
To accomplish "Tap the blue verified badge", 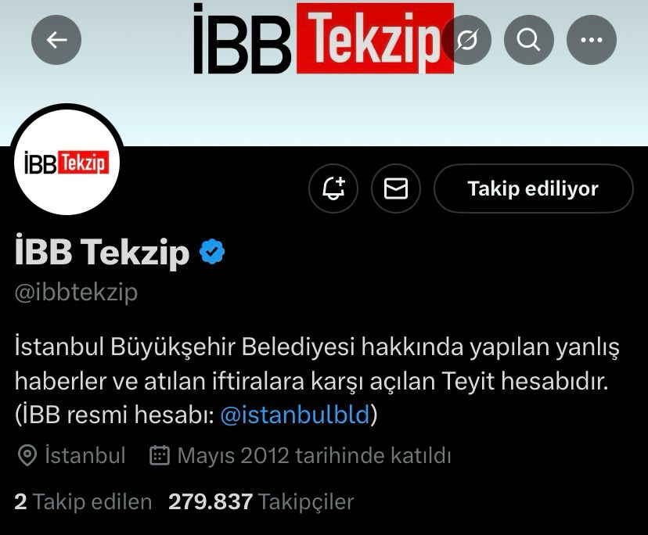I will pos(212,251).
